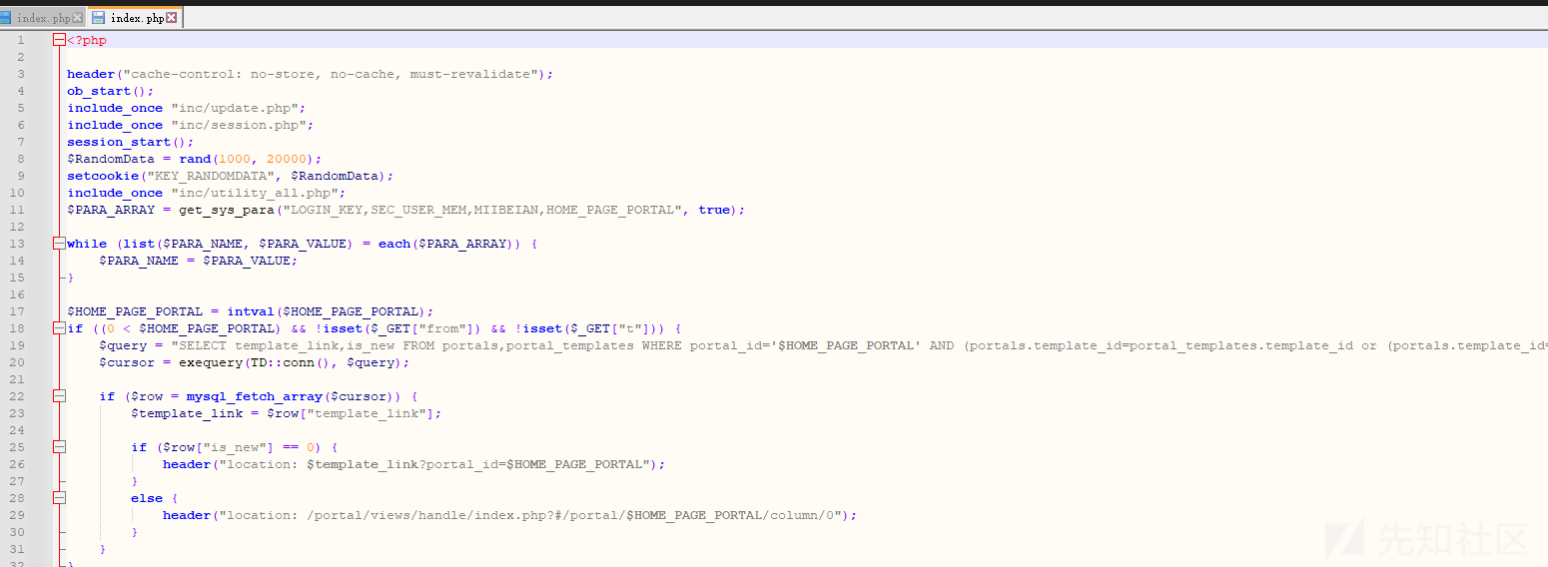1548x567 pixels.
Task: Click $template_link = $row["template_link"] line
Action: coord(287,413)
